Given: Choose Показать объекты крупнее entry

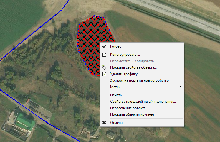Looking at the screenshot, I should pos(142,114).
